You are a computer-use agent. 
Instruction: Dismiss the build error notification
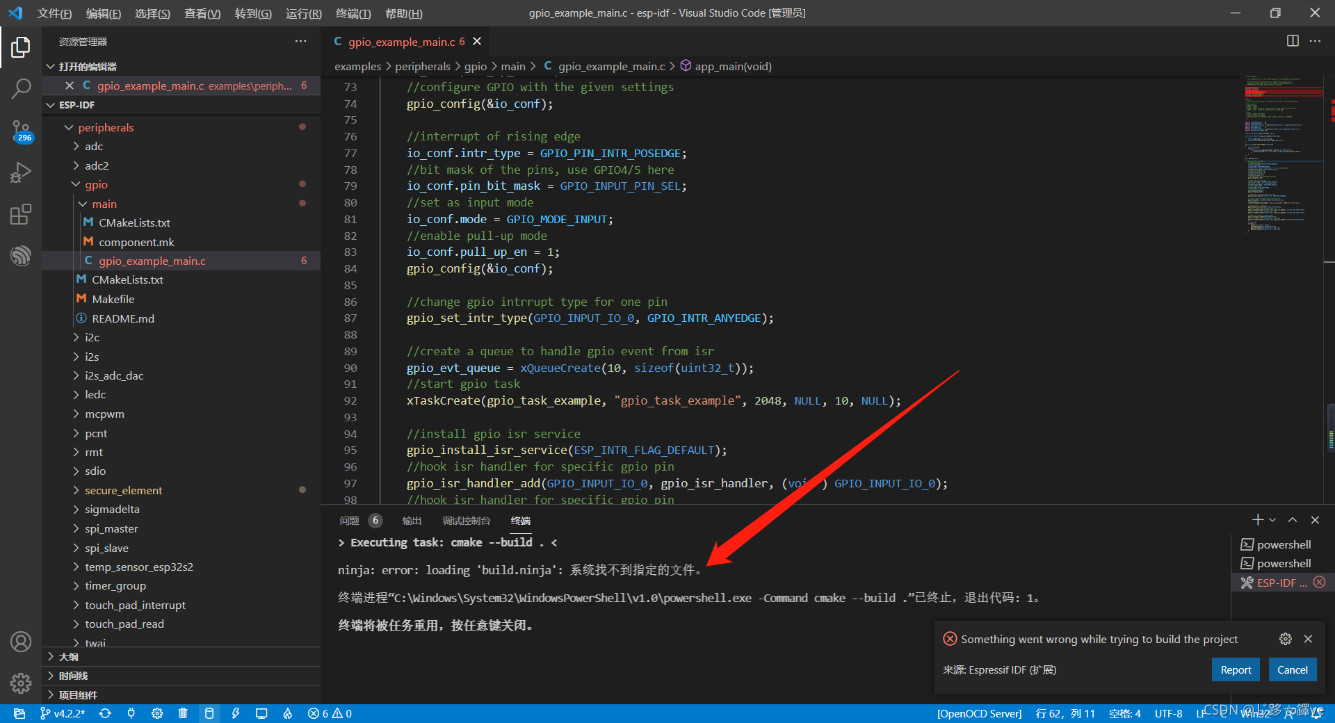point(1308,639)
